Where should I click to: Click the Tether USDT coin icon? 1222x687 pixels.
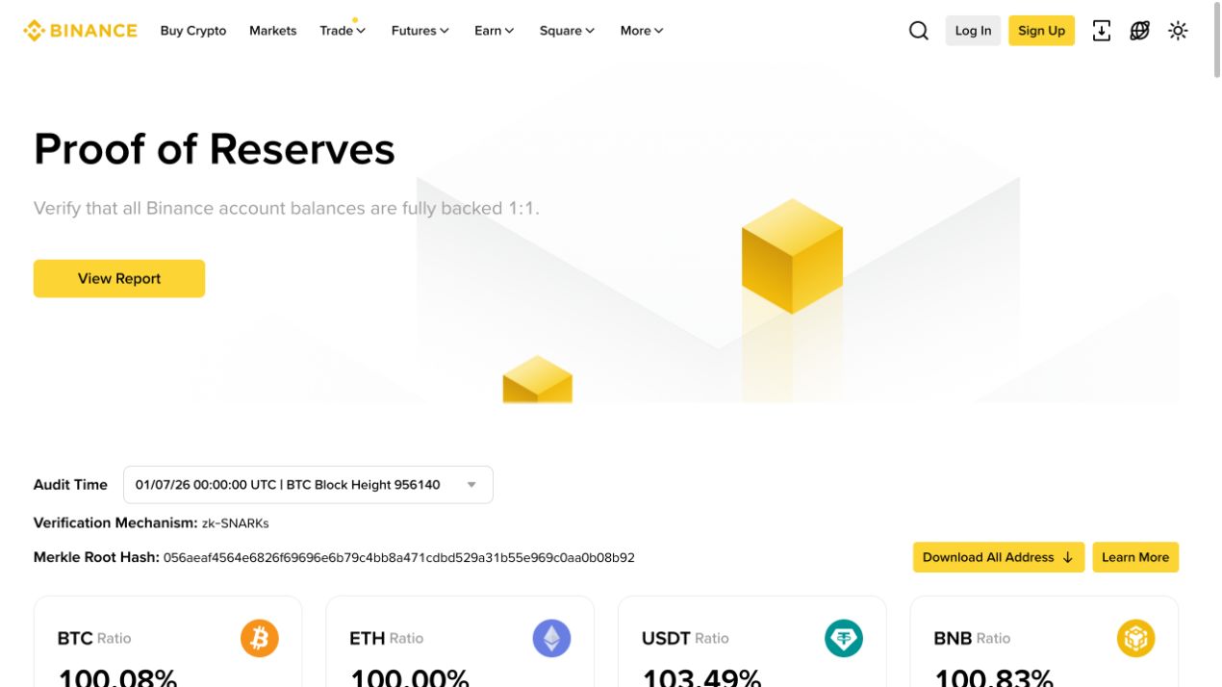tap(844, 638)
